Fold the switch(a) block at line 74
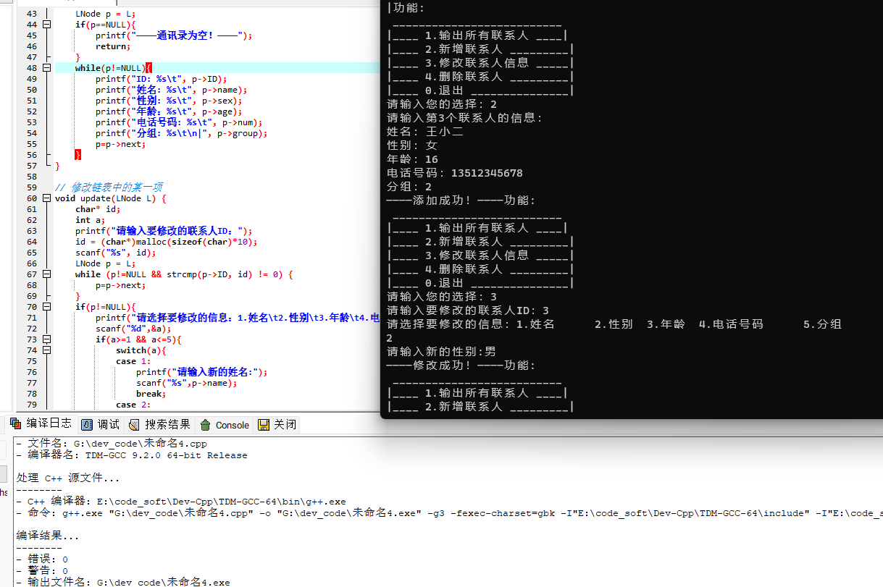Screen dimensions: 883x587 [47, 350]
